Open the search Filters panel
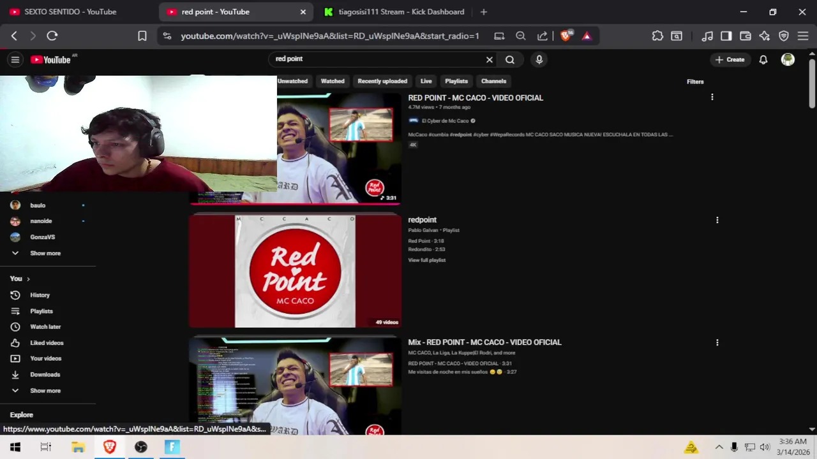 pos(695,82)
